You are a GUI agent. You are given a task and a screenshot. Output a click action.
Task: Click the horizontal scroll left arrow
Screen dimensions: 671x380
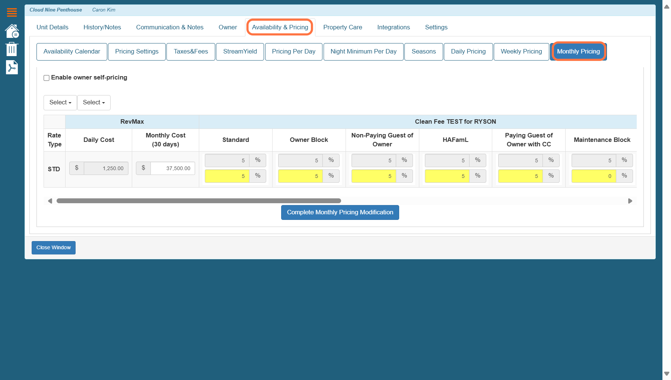pos(50,201)
